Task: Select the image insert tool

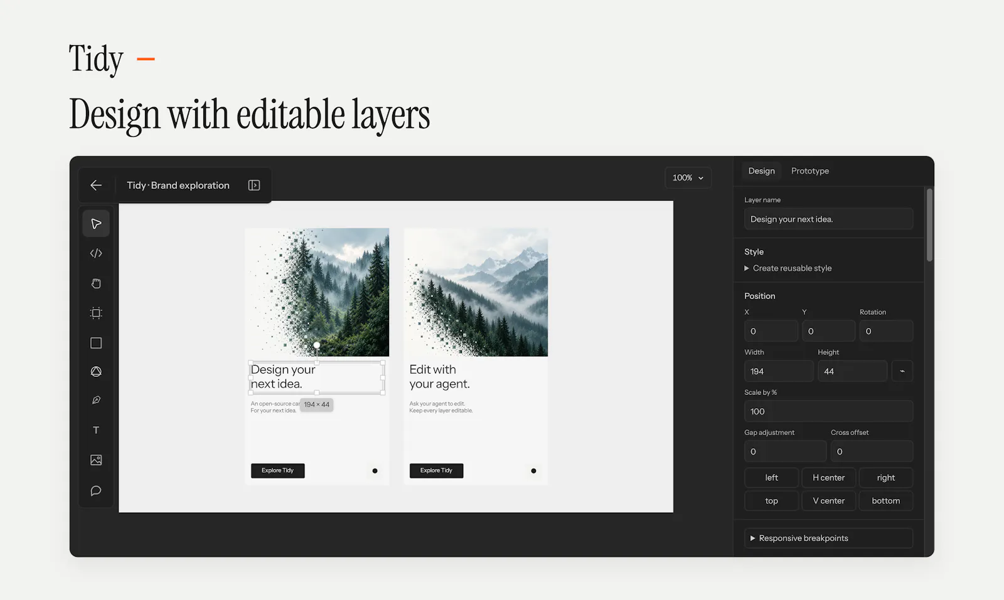Action: [96, 460]
